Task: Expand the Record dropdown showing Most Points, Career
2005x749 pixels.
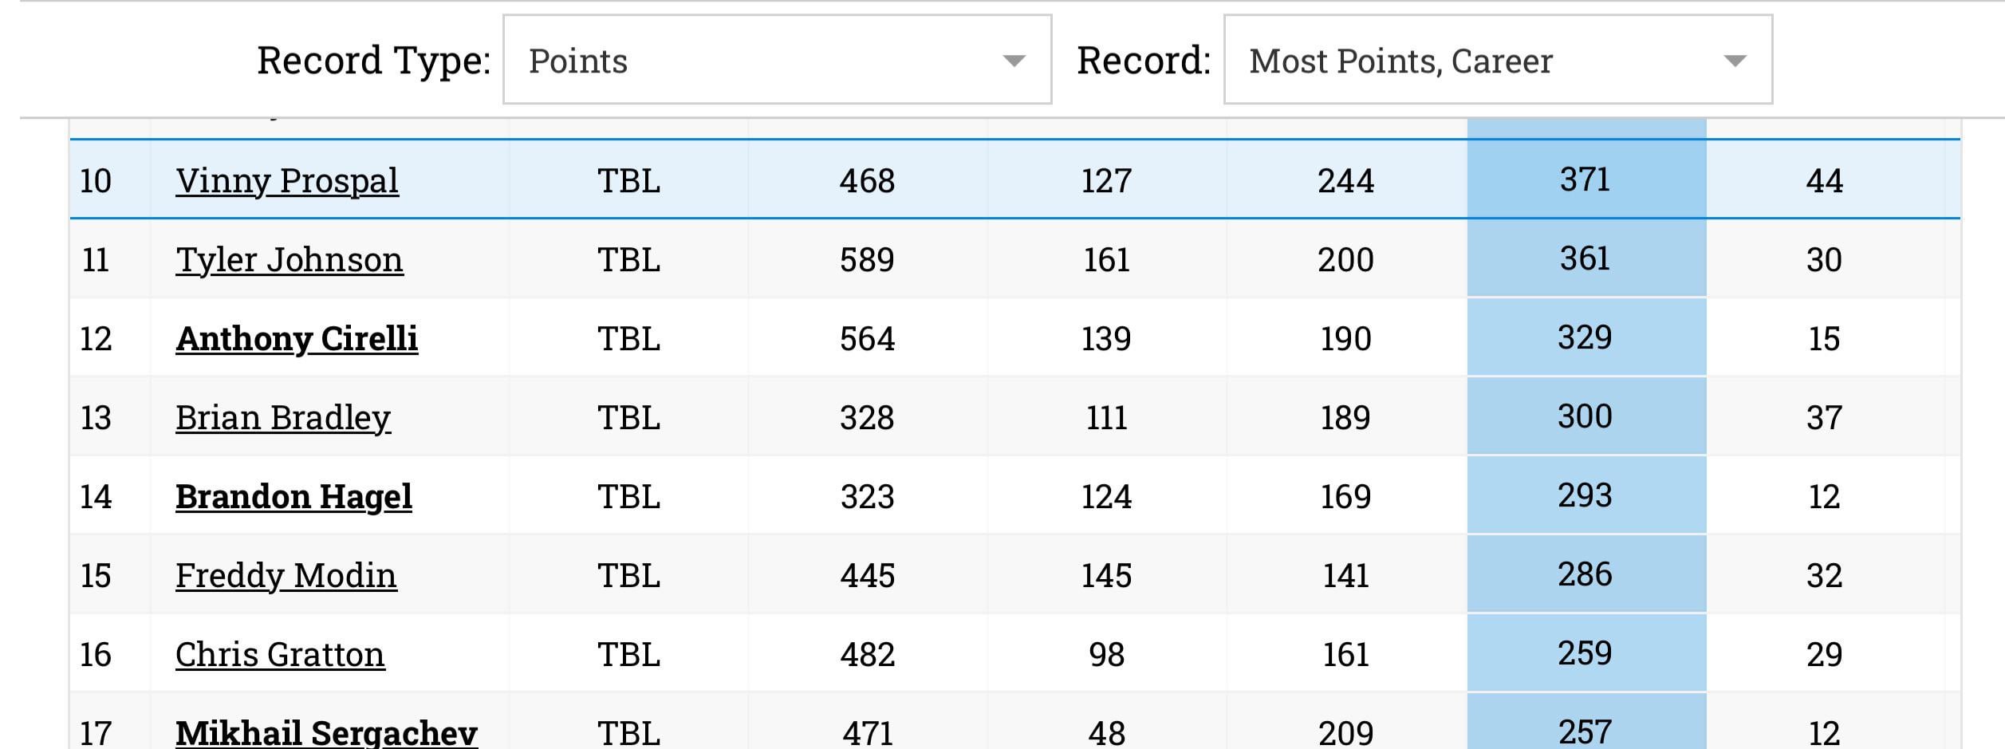Action: point(1497,60)
